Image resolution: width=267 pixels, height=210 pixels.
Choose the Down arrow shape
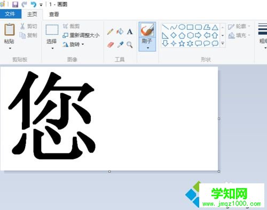[166, 44]
